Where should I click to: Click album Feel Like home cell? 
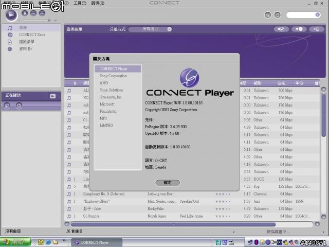tap(191, 216)
